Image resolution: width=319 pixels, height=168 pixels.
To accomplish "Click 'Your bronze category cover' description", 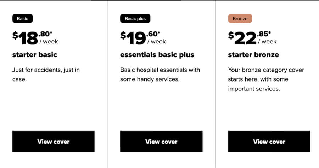I will pyautogui.click(x=266, y=79).
